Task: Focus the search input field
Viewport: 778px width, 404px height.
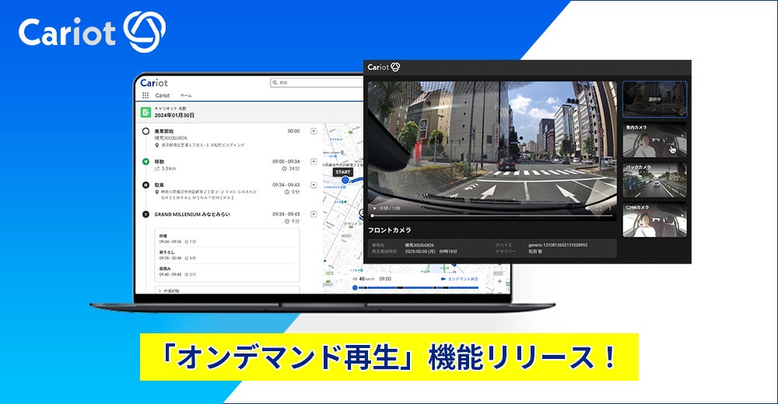Action: pos(317,82)
